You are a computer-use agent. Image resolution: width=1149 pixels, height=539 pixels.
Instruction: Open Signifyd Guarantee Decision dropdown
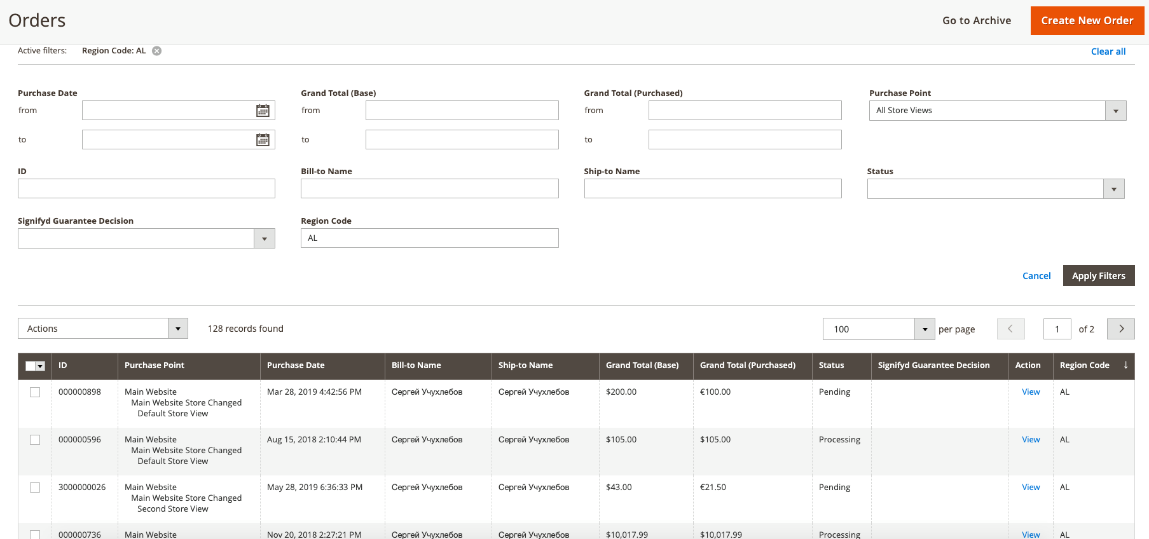[146, 238]
